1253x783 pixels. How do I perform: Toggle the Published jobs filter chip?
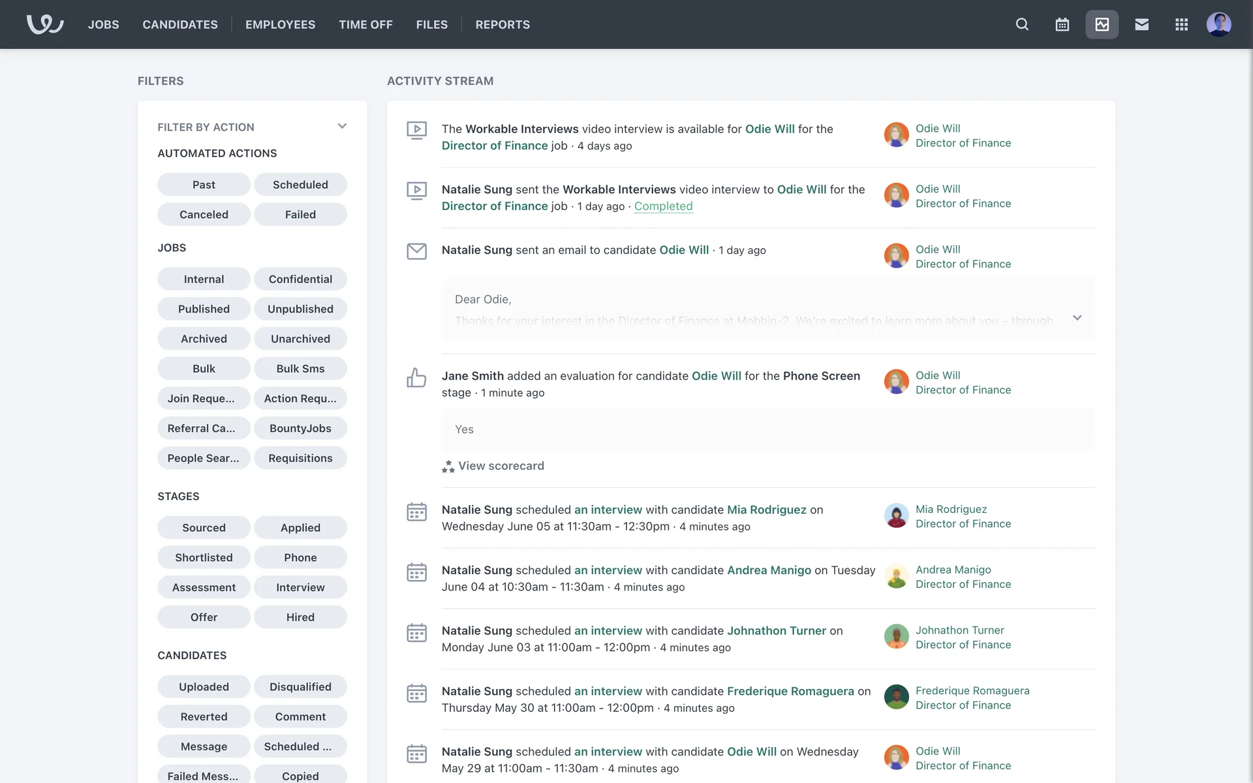[204, 309]
